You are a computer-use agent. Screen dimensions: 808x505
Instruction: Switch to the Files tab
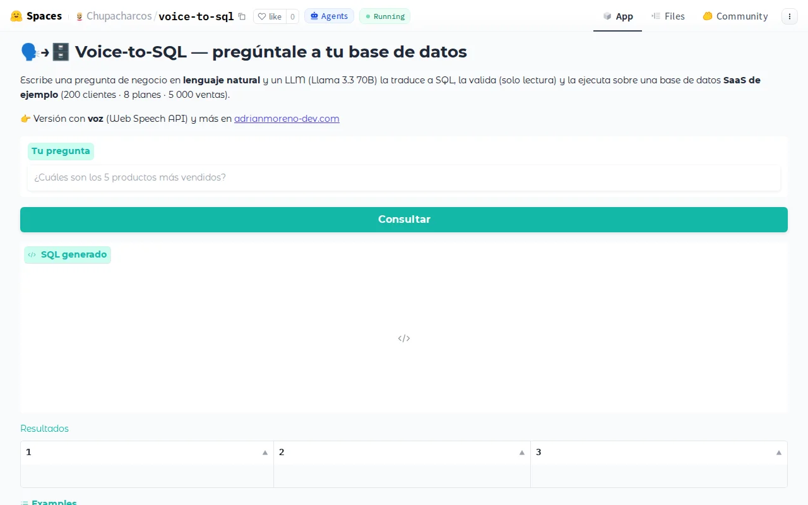[x=668, y=16]
